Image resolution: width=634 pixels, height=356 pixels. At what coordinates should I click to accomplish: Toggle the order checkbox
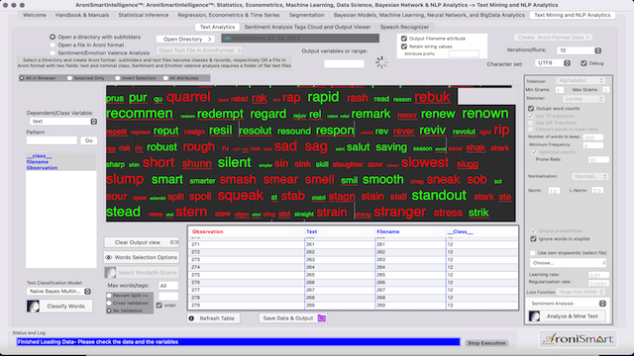coord(158,306)
